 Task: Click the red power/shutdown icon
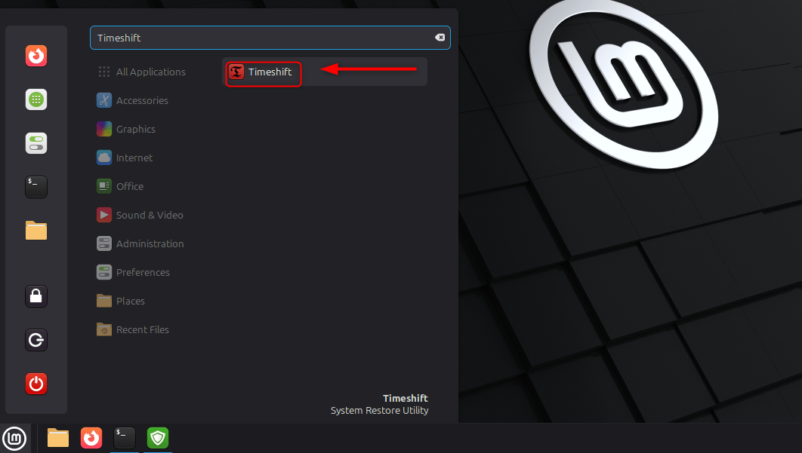[x=36, y=384]
